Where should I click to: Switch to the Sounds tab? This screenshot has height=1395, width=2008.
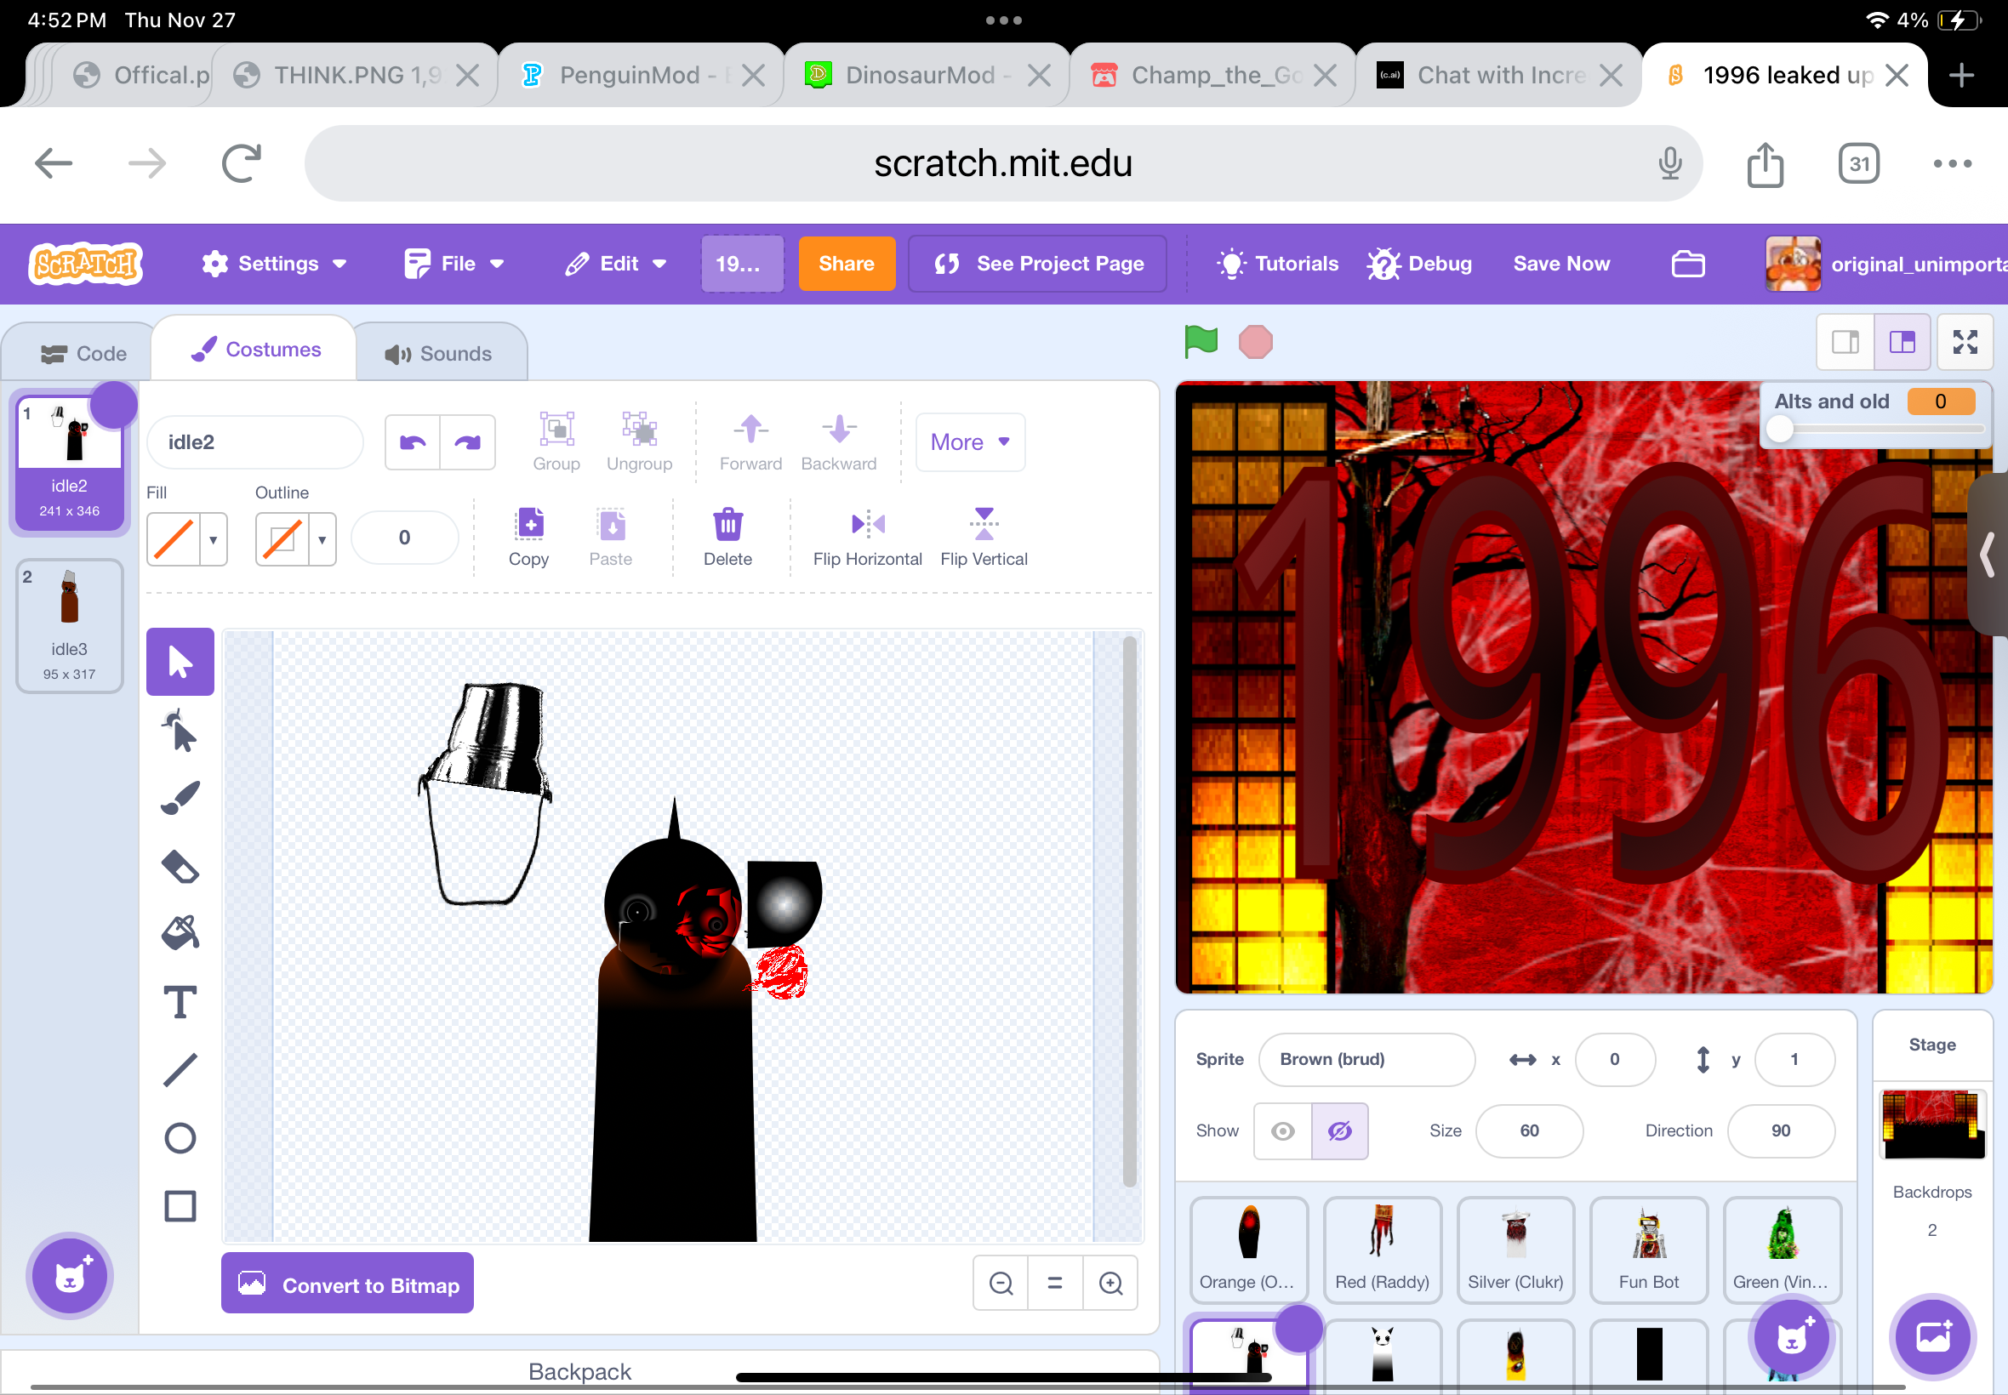(440, 353)
